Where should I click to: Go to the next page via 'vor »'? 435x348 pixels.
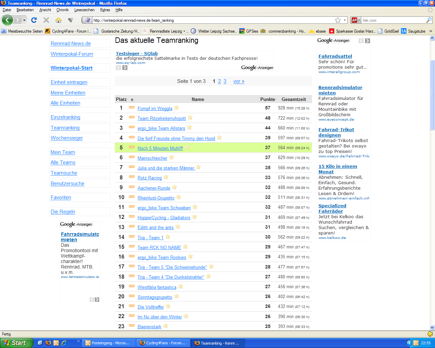point(239,81)
